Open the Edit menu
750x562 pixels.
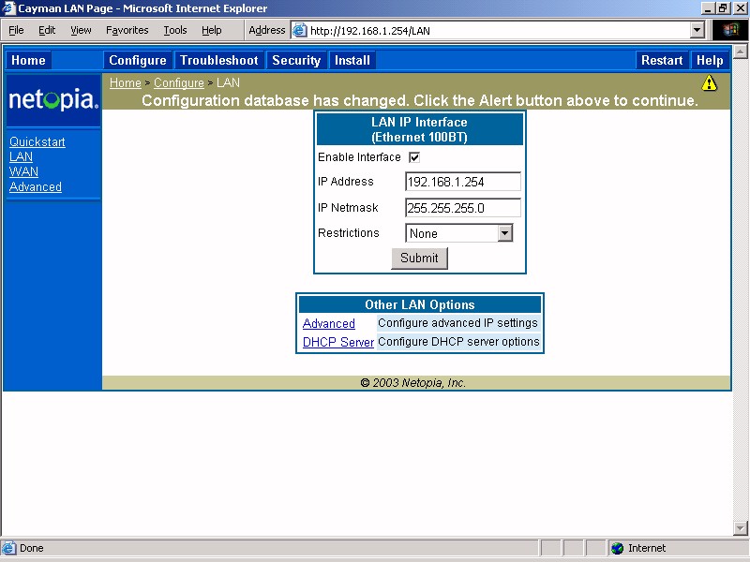click(47, 31)
